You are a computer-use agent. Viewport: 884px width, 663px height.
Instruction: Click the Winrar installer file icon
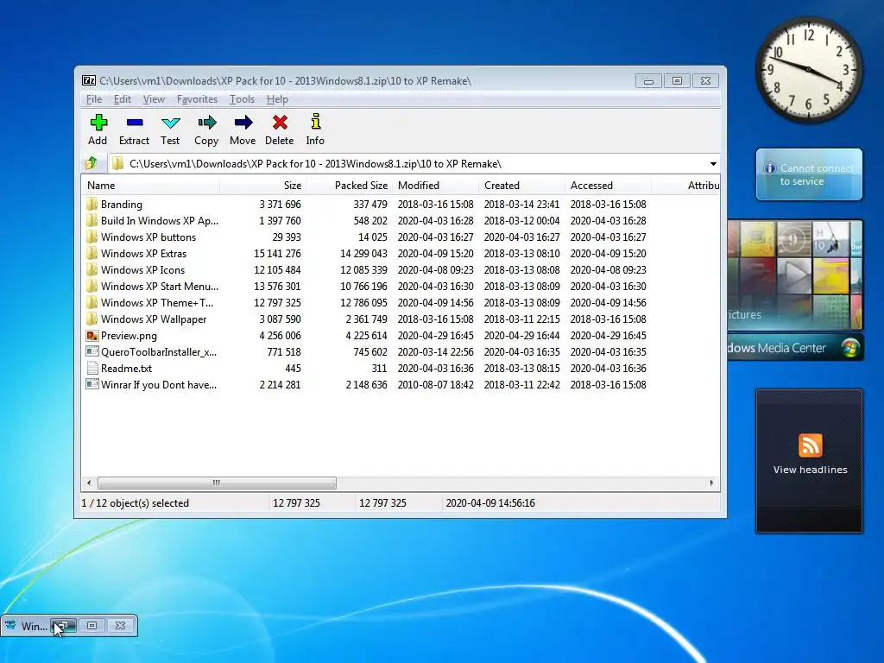[x=92, y=384]
